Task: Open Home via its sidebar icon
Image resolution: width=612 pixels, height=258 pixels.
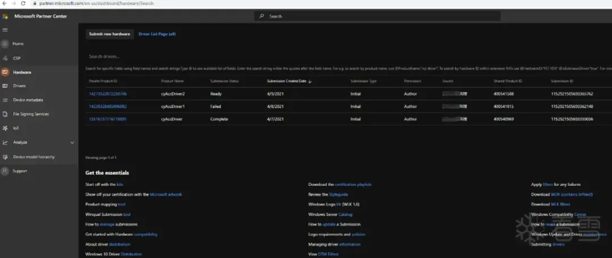Action: [5, 44]
